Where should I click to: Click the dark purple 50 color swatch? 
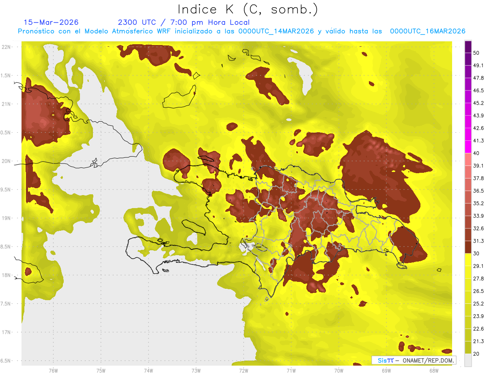tap(468, 47)
